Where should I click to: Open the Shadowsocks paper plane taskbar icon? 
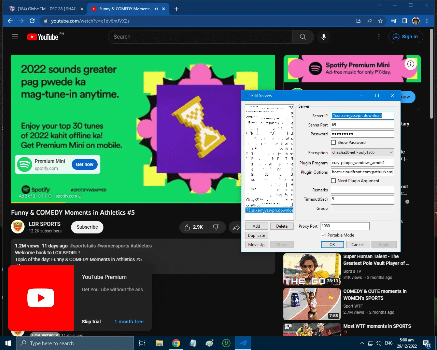pyautogui.click(x=243, y=343)
